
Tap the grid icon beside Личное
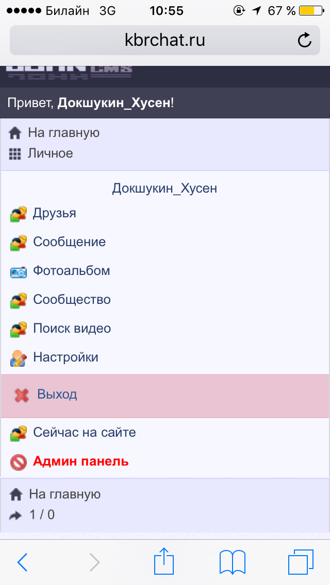tap(15, 153)
